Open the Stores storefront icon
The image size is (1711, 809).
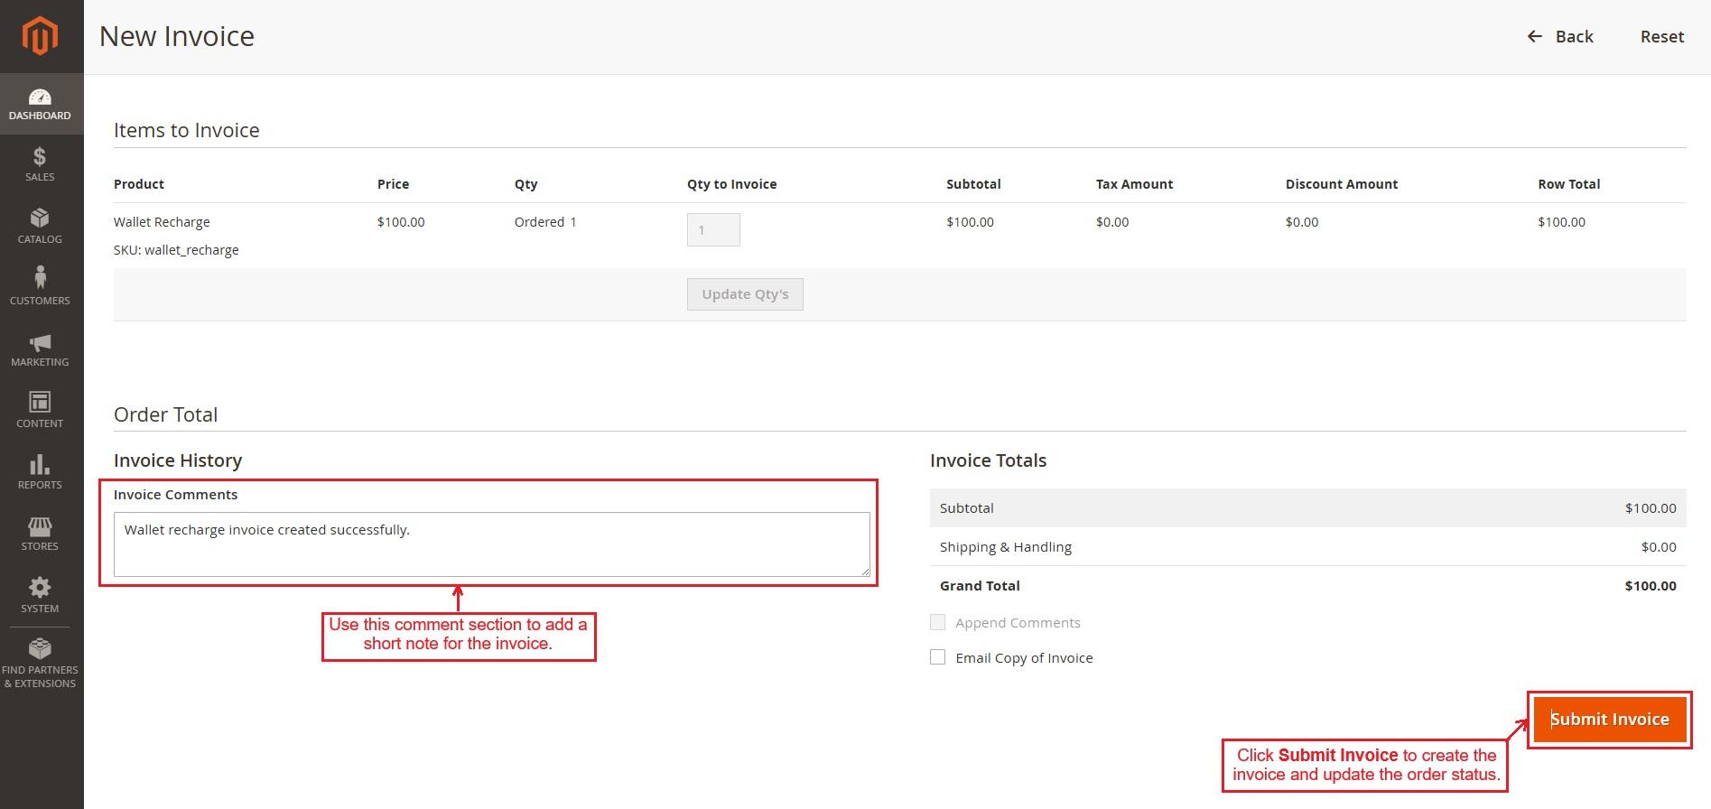[x=40, y=526]
